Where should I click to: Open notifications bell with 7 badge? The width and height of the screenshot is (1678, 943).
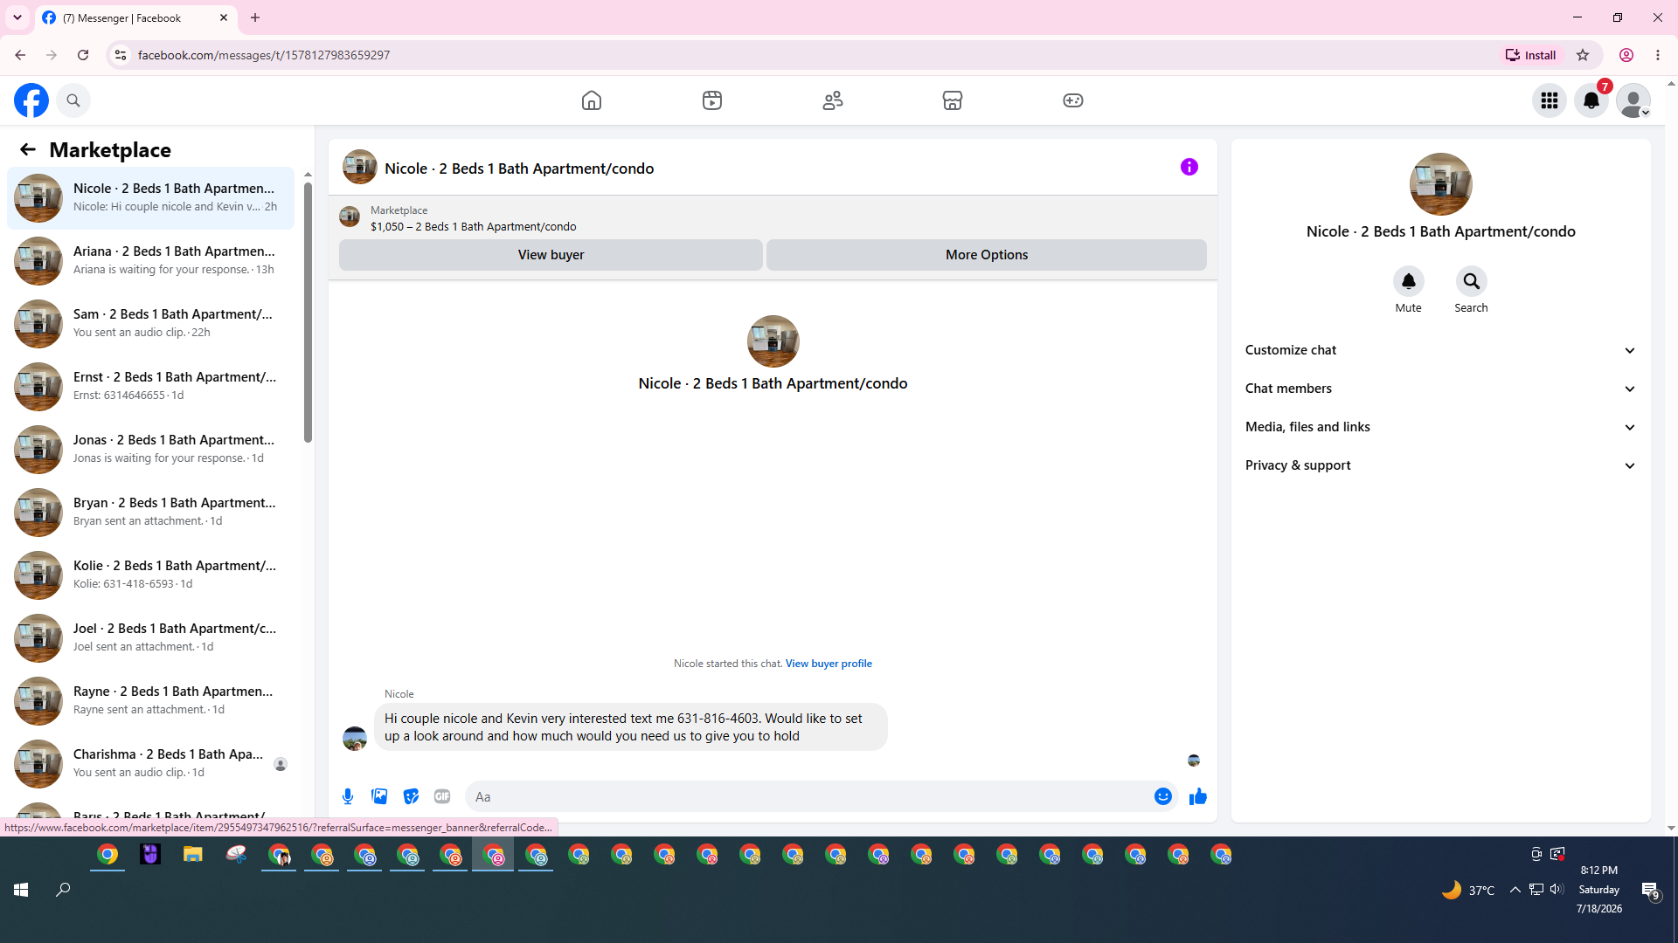click(x=1591, y=100)
